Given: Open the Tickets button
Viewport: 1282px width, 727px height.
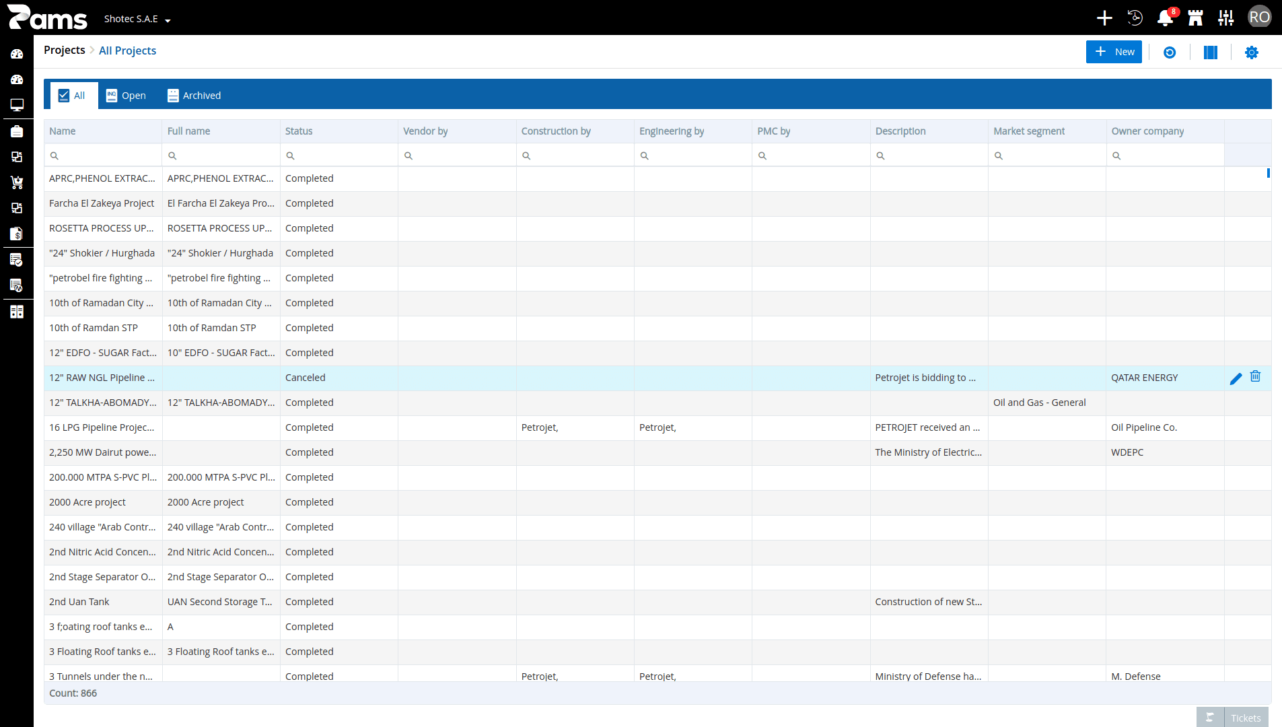Looking at the screenshot, I should point(1246,718).
